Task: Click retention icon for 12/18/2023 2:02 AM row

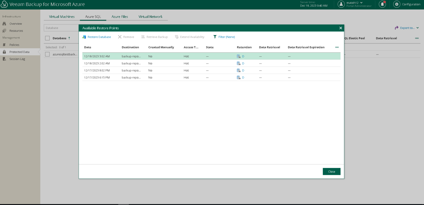Action: tap(238, 63)
